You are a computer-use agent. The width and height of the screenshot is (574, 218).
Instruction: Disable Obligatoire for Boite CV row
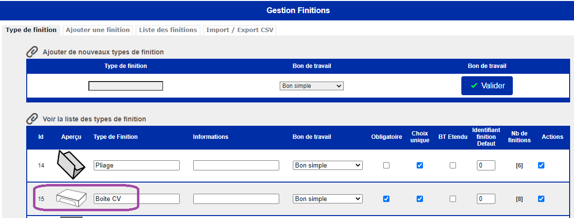coord(386,199)
